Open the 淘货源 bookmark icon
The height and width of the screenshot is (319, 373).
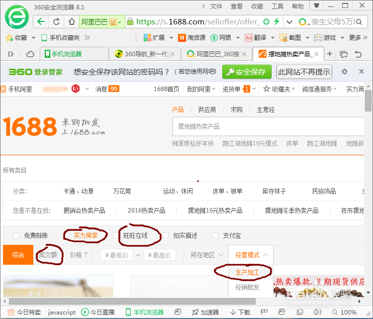(x=182, y=38)
